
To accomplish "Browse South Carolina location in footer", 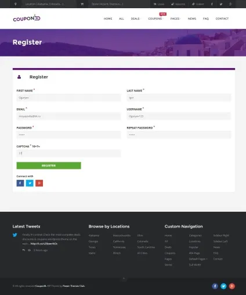I will point(146,247).
